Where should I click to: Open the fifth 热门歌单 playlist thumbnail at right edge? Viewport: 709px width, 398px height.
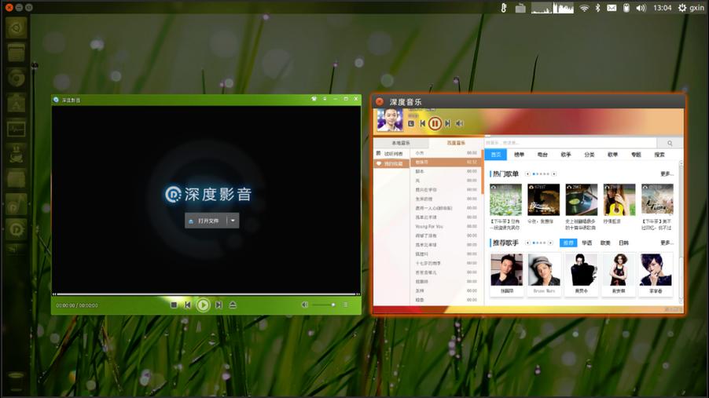pyautogui.click(x=657, y=199)
